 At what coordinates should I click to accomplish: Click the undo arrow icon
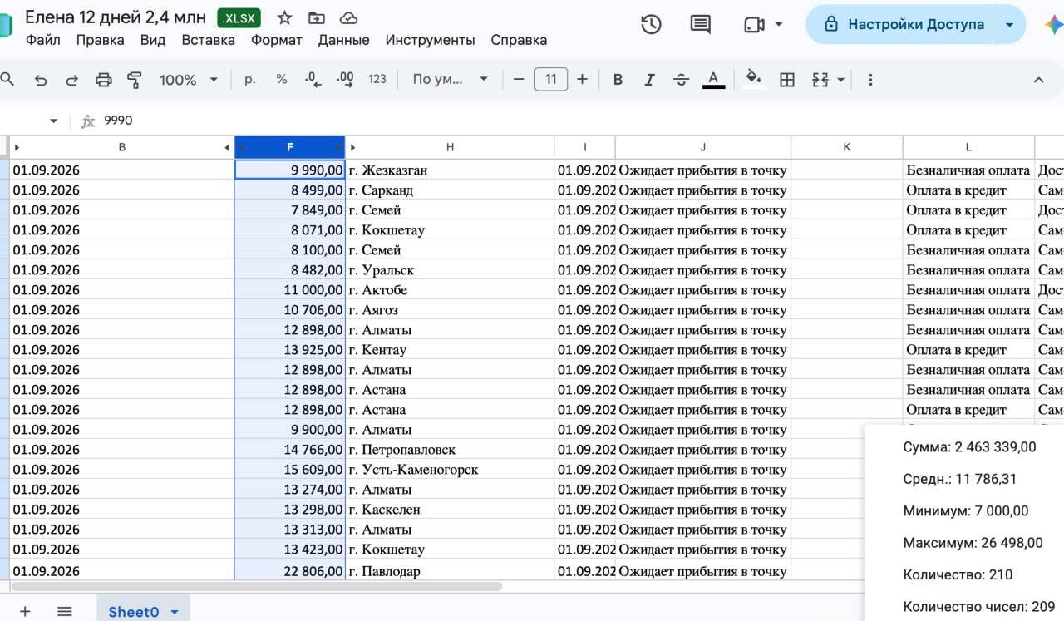(41, 80)
